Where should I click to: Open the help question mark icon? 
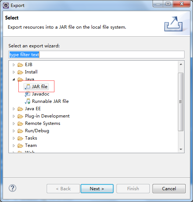point(12,188)
